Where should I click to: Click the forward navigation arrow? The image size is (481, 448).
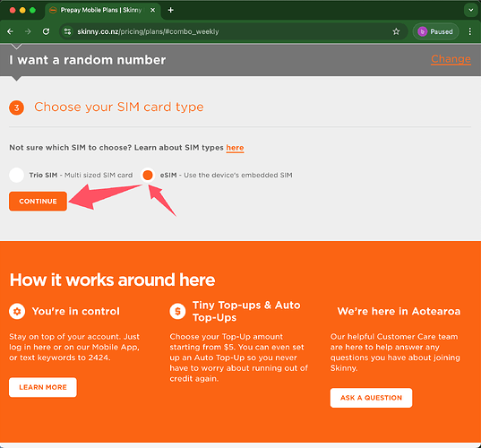click(28, 31)
